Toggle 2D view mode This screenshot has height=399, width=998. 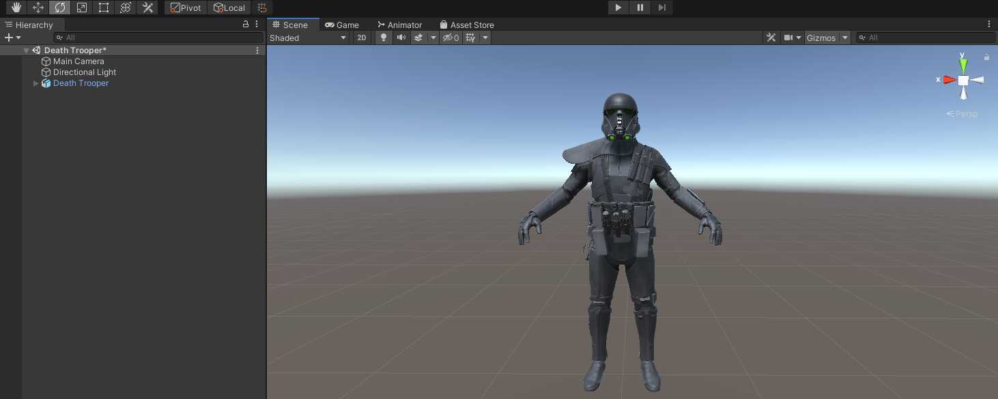(362, 38)
